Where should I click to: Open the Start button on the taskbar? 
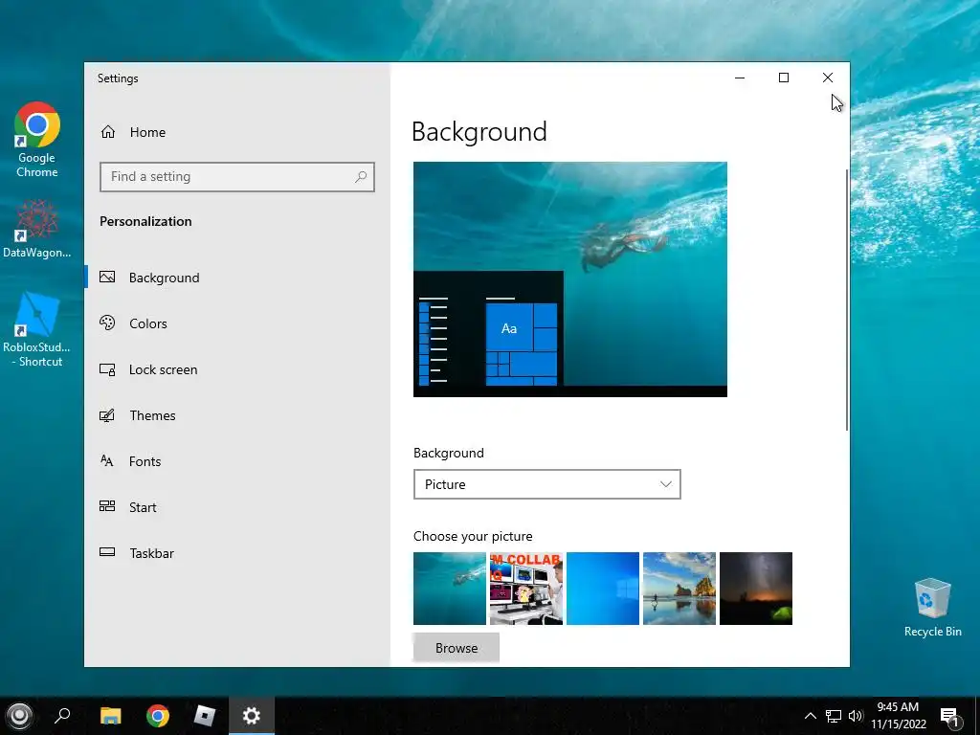tap(19, 716)
